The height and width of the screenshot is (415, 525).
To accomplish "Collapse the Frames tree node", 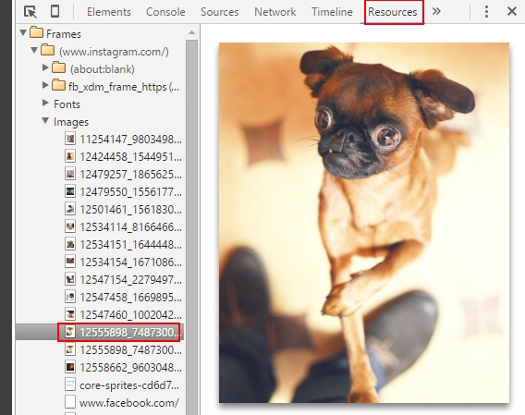I will [23, 33].
